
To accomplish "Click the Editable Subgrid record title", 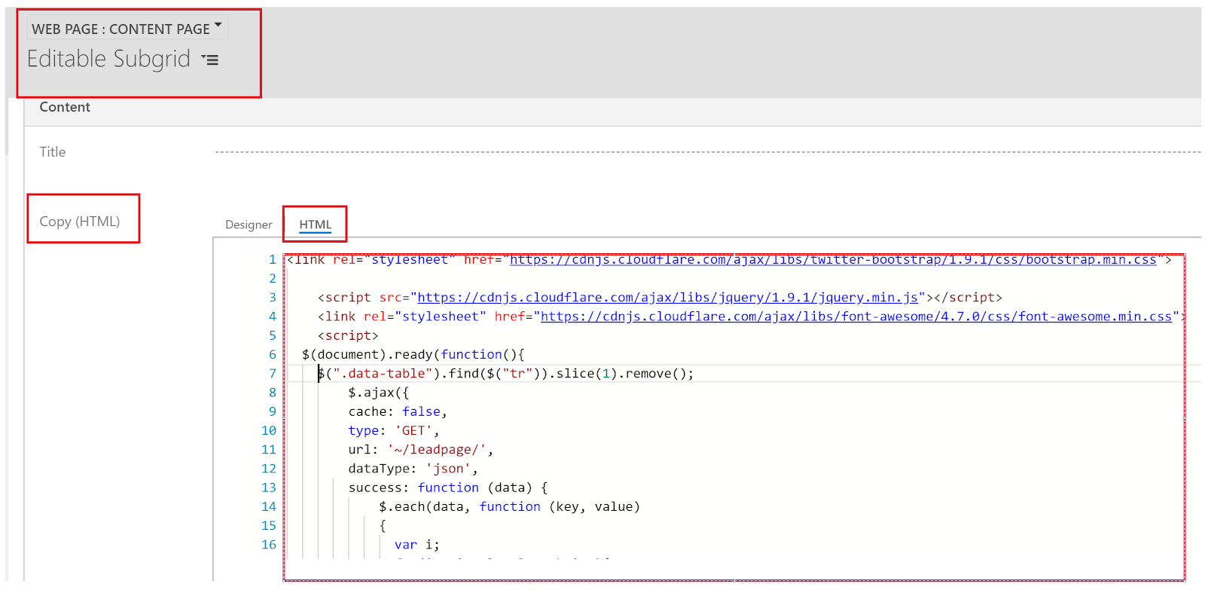I will (108, 59).
